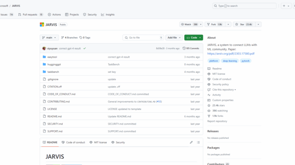The width and height of the screenshot is (295, 165).
Task: Select the README tab
Action: click(50, 143)
